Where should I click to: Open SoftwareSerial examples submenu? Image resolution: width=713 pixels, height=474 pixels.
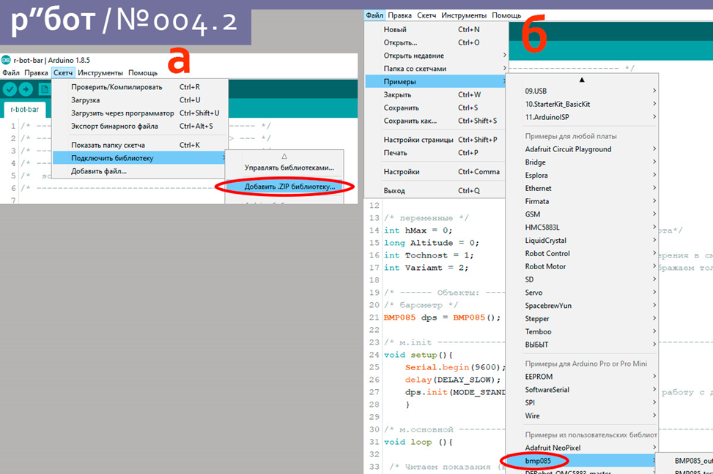click(582, 390)
